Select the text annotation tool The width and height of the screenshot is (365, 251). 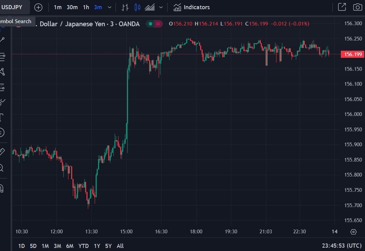[x=2, y=117]
